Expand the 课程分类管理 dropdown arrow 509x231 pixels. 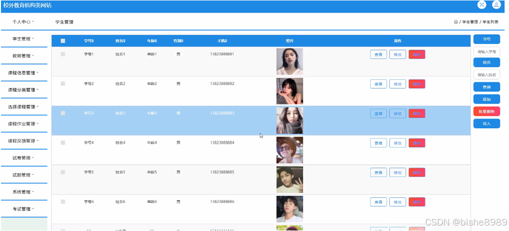click(x=38, y=90)
